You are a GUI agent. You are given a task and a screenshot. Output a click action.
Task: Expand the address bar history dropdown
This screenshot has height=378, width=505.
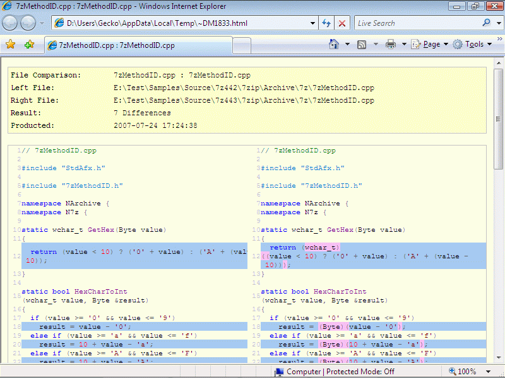point(312,23)
